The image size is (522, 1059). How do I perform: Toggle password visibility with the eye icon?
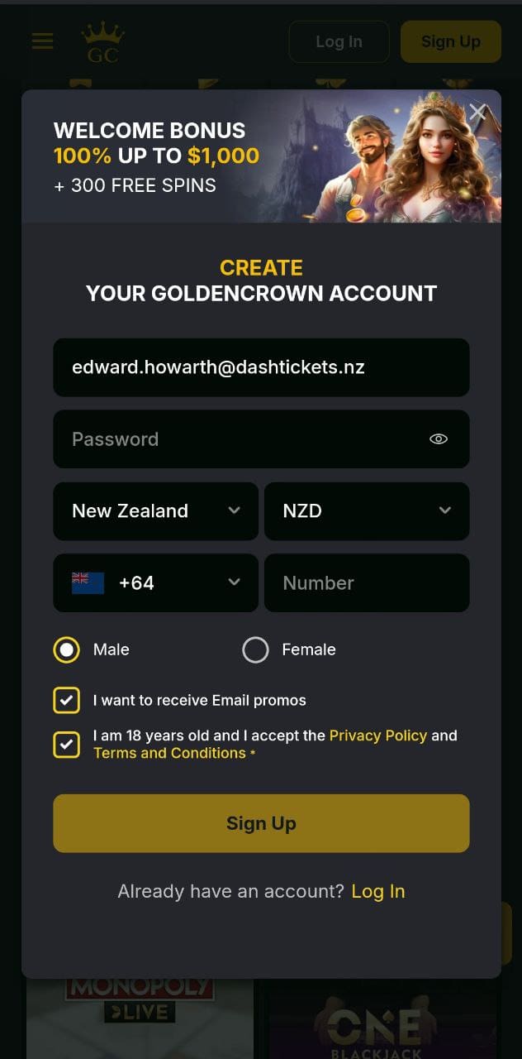pyautogui.click(x=439, y=439)
